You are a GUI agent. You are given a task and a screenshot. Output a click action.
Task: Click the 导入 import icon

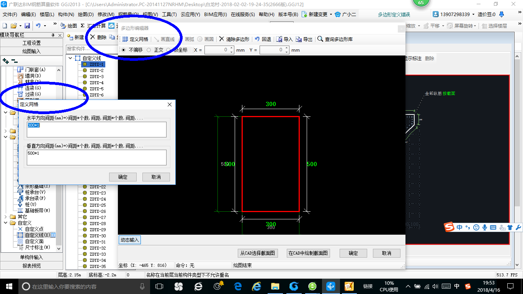(284, 39)
